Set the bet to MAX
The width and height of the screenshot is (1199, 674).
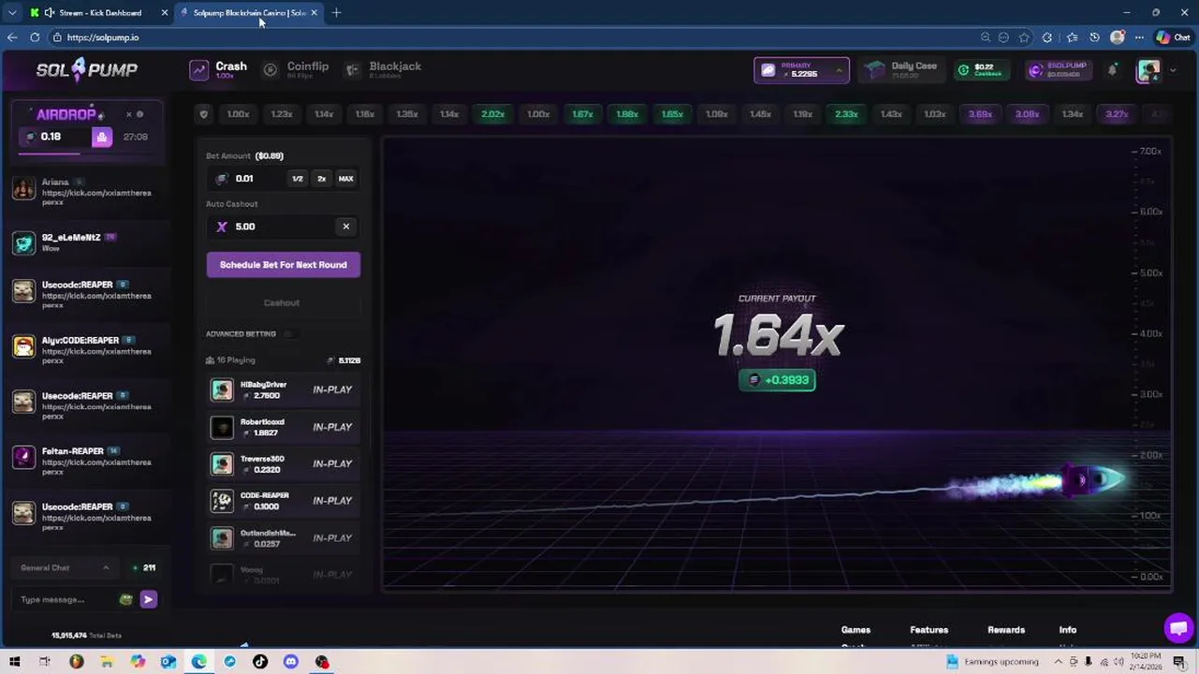(346, 179)
